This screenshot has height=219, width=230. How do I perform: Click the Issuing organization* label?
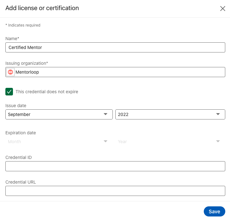click(27, 63)
